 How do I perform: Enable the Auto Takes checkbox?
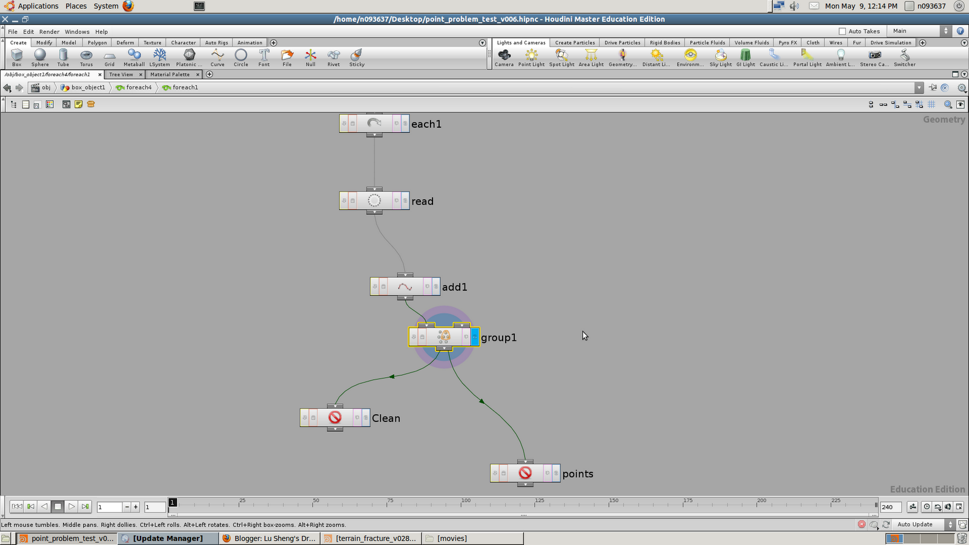[842, 31]
